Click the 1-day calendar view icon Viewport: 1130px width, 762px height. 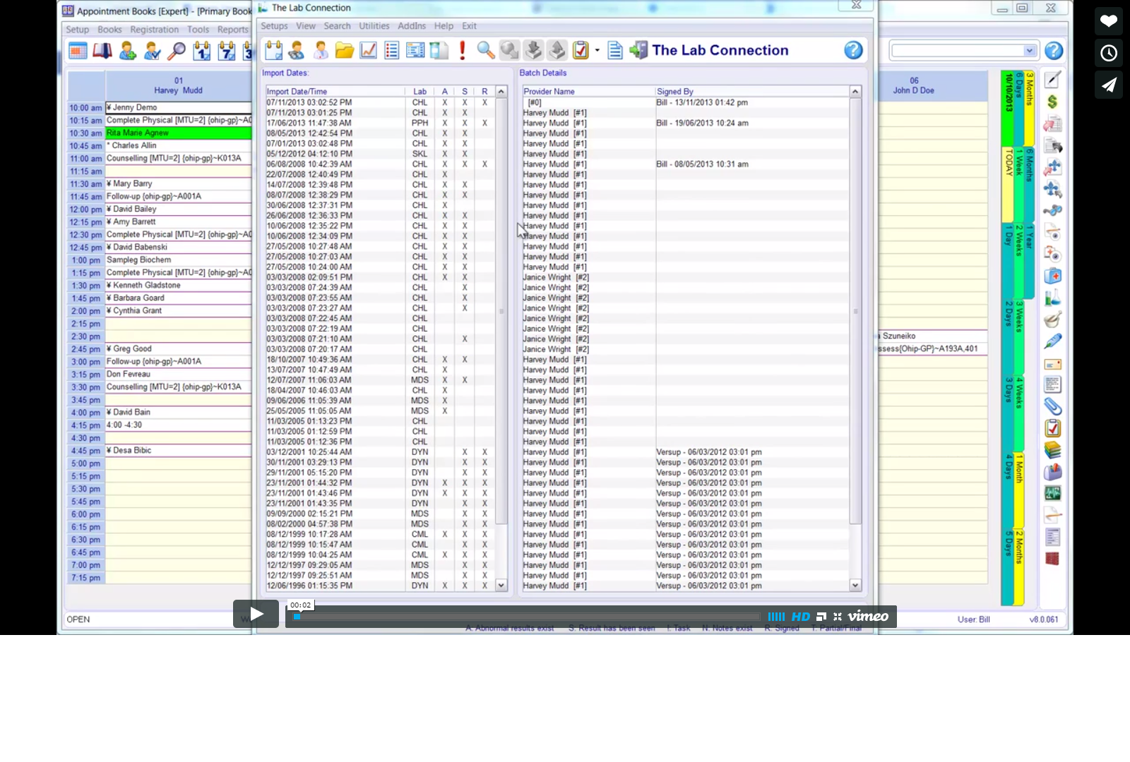pyautogui.click(x=202, y=51)
